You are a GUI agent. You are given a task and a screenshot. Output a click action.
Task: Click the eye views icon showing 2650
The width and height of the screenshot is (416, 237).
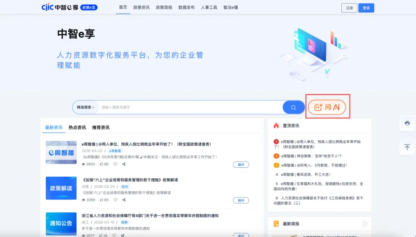click(x=83, y=164)
